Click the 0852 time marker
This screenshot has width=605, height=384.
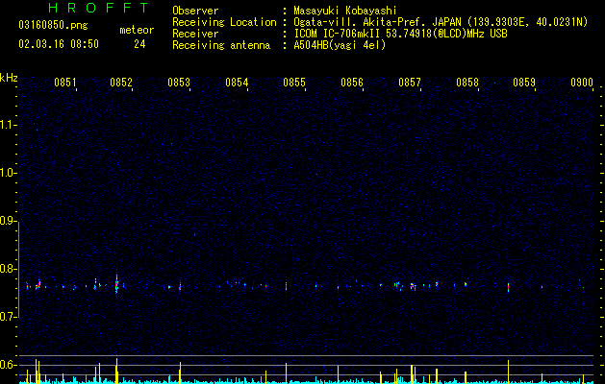121,82
